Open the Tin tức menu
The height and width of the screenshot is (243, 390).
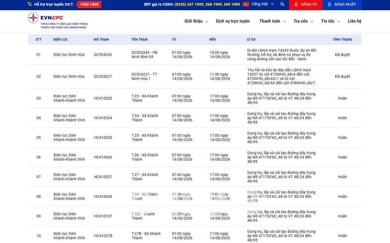coord(328,21)
